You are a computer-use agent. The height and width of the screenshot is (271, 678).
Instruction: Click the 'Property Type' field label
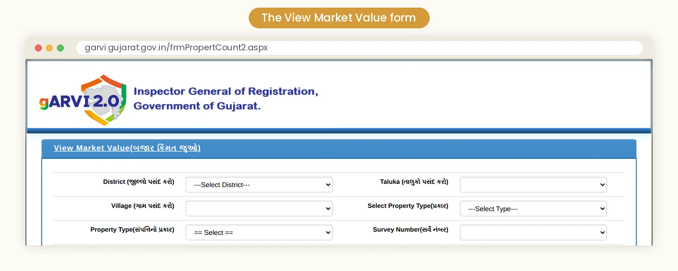coord(132,230)
